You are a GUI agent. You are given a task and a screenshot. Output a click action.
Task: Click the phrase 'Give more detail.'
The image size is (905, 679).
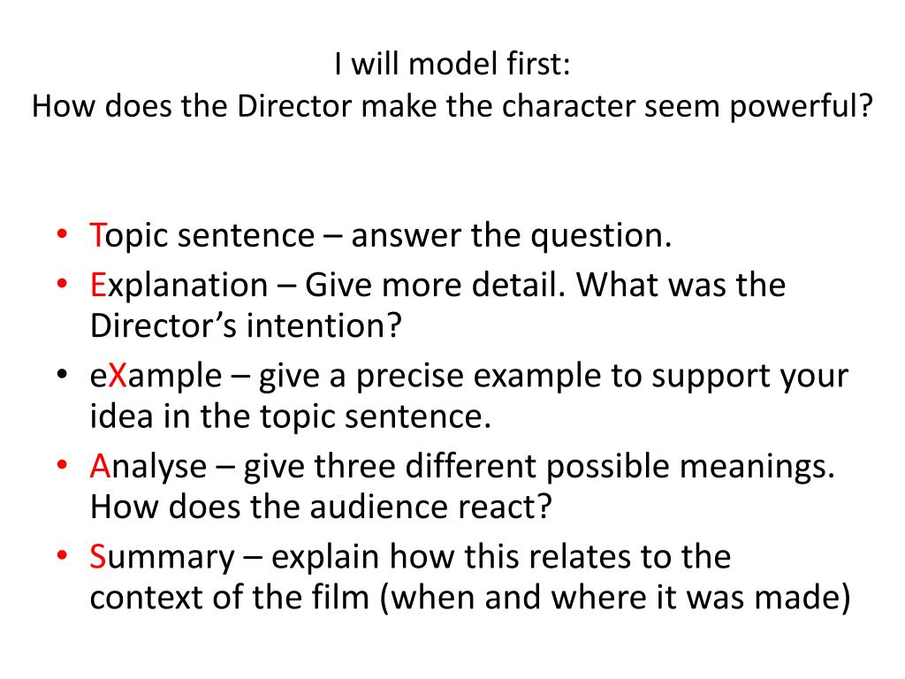click(435, 286)
